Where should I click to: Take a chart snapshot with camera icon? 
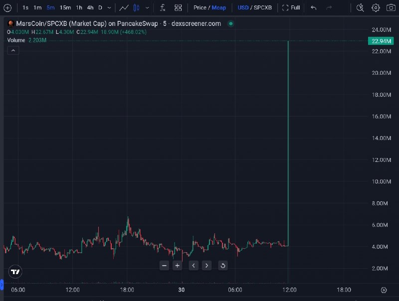[391, 7]
